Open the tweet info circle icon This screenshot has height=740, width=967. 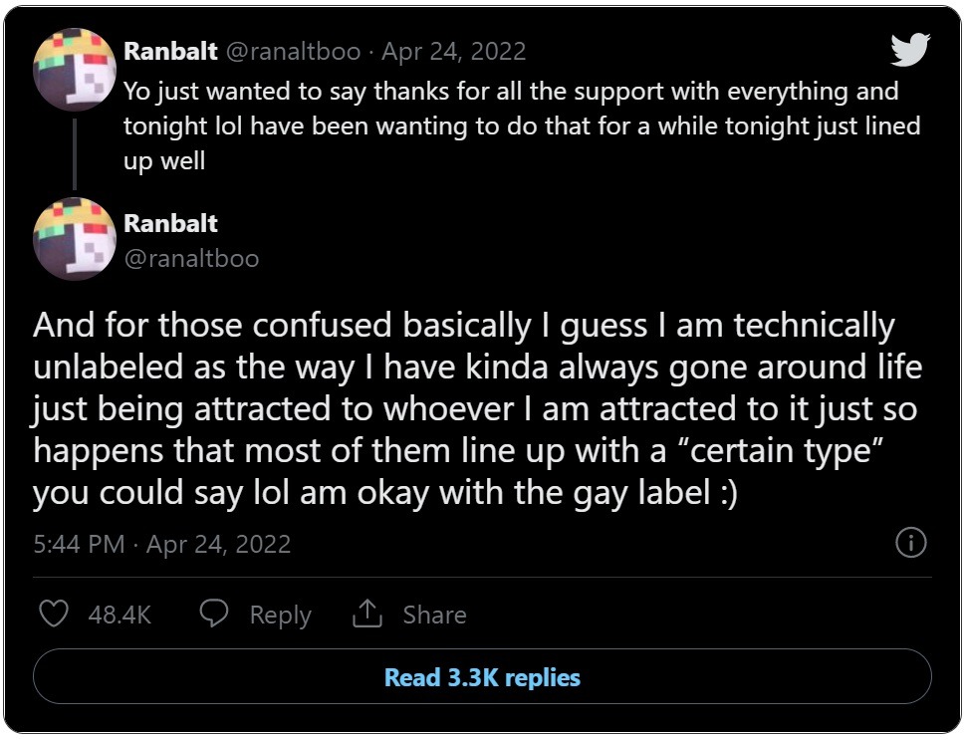911,543
